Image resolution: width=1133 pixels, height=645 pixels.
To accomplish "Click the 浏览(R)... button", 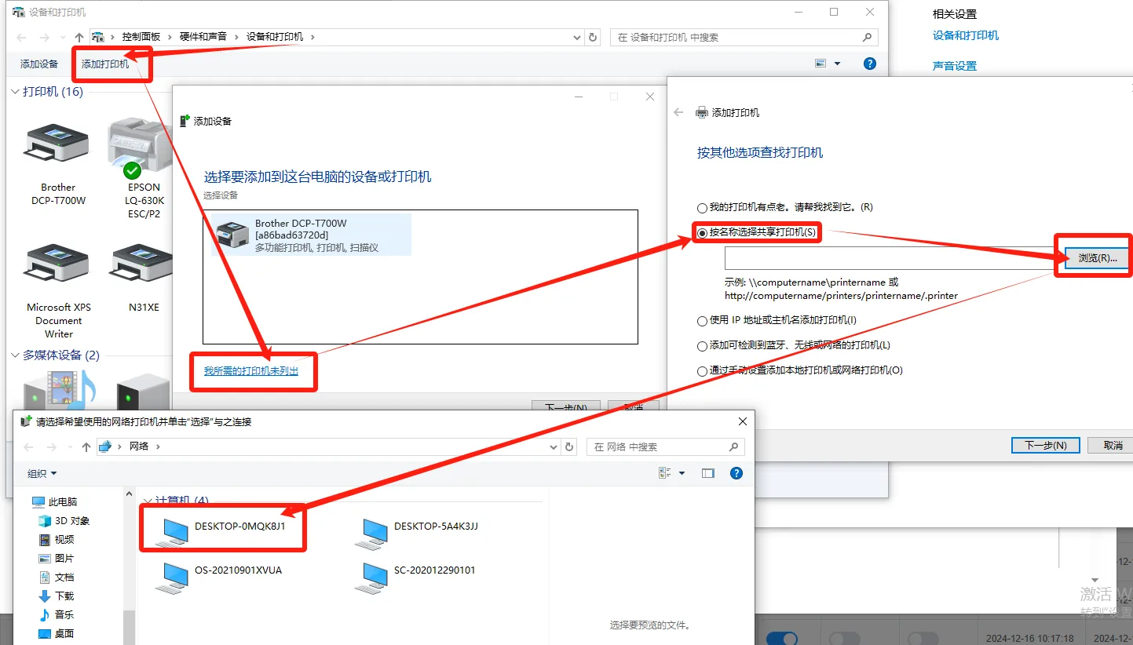I will coord(1097,258).
